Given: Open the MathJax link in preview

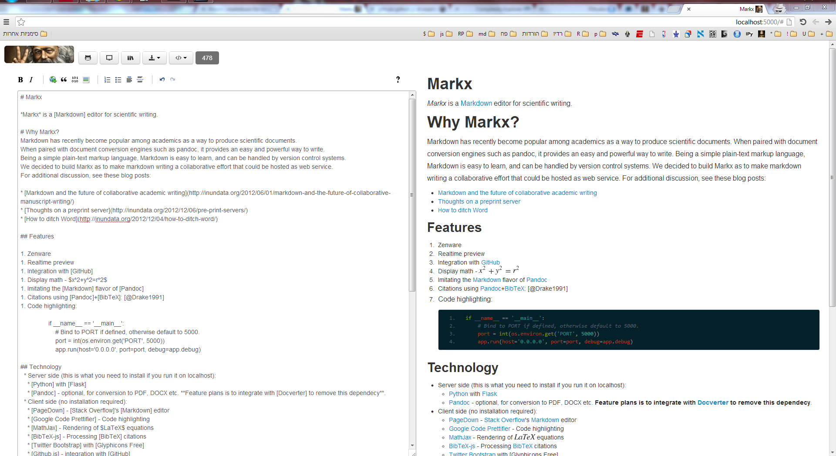Looking at the screenshot, I should tap(460, 437).
